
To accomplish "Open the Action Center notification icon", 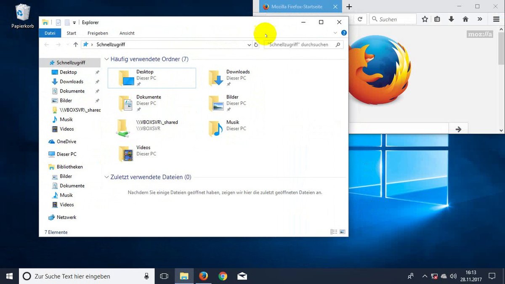I will coord(492,276).
